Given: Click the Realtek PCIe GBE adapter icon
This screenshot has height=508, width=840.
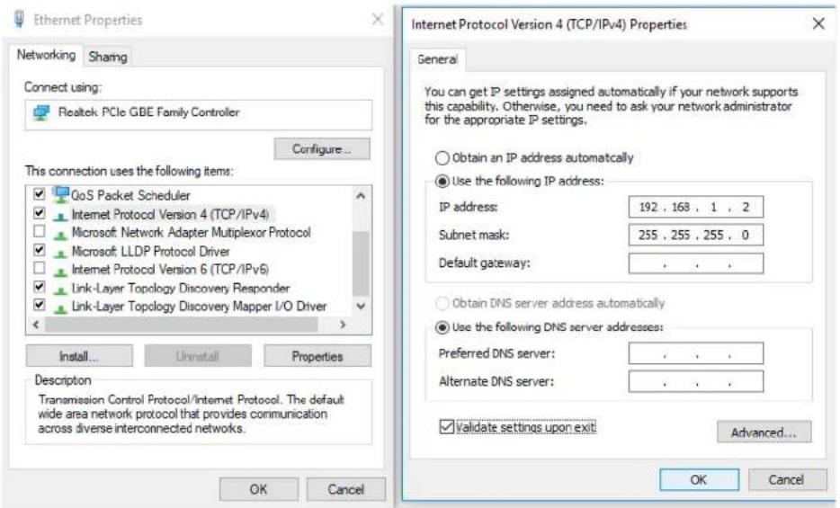Looking at the screenshot, I should [41, 112].
